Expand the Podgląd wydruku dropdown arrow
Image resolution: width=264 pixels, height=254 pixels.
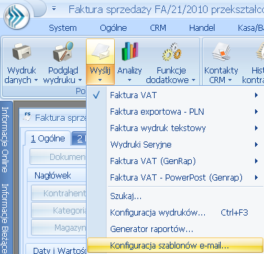[x=80, y=80]
